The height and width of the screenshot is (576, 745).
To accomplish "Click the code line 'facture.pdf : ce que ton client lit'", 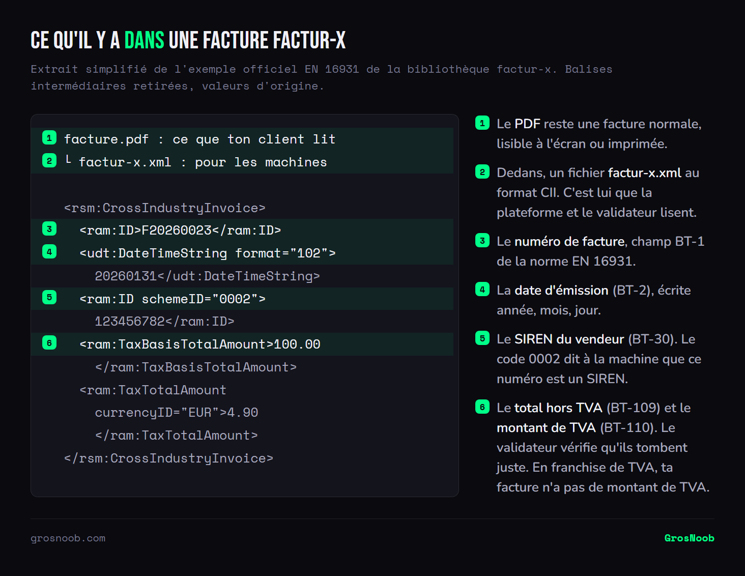I will point(199,139).
